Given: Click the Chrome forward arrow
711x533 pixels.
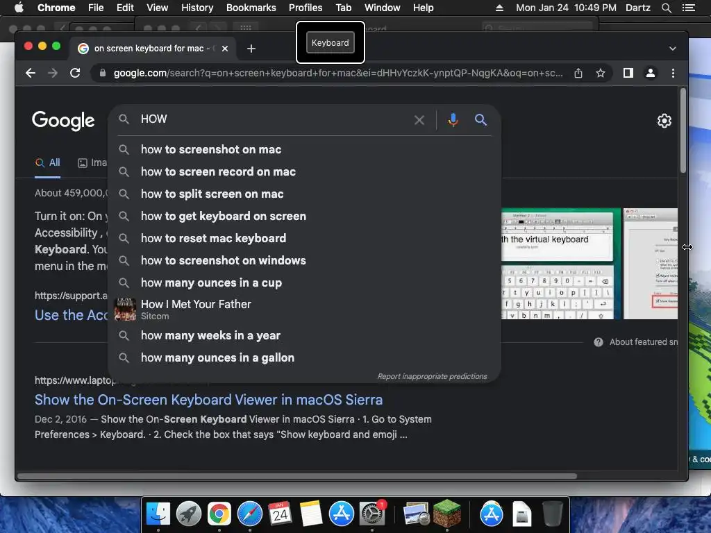Looking at the screenshot, I should tap(53, 73).
